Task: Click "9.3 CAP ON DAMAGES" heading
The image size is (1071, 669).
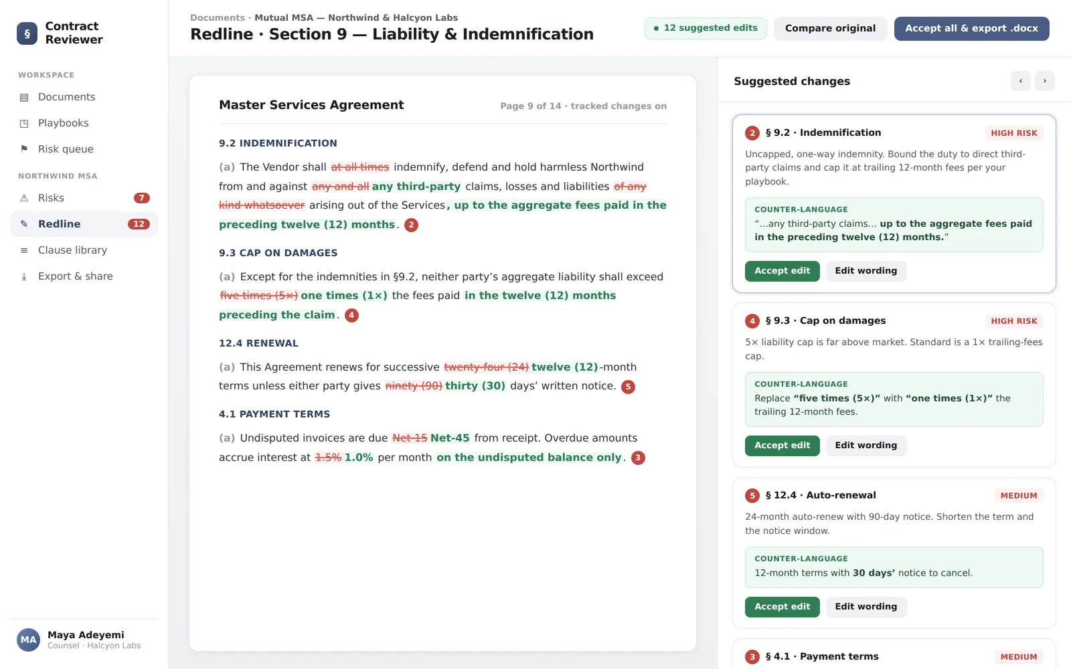Action: 278,253
